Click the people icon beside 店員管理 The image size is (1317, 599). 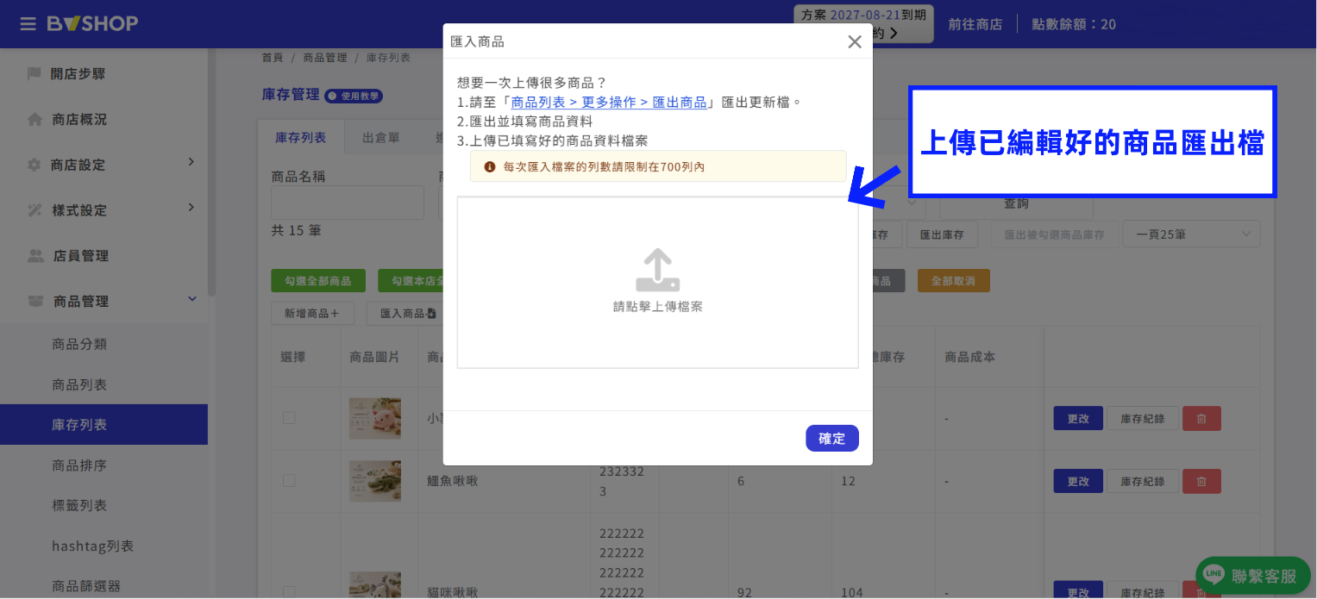[35, 256]
